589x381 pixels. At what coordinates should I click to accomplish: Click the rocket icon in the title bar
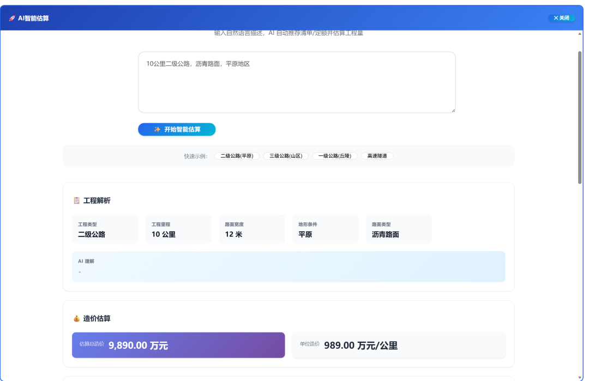tap(12, 18)
